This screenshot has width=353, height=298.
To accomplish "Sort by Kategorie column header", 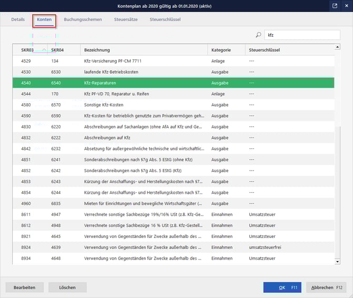I will 226,50.
